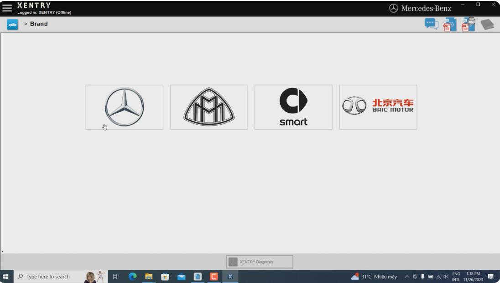The width and height of the screenshot is (500, 283).
Task: Open Task View on the taskbar
Action: click(116, 277)
